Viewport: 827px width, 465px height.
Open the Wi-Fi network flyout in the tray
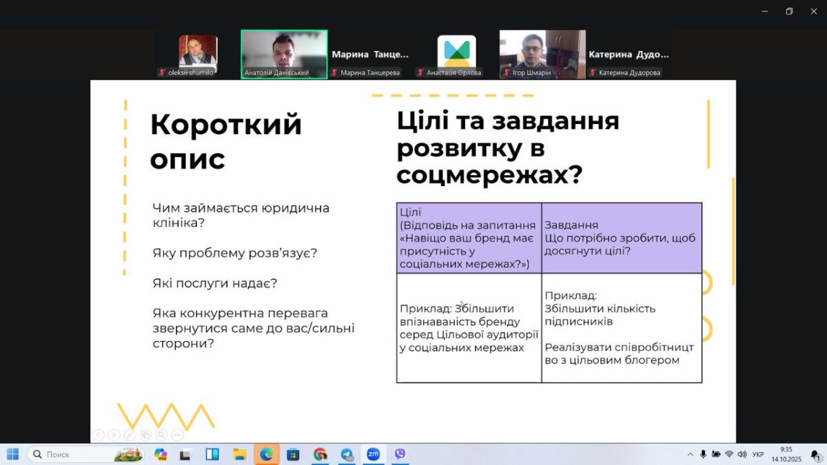728,454
